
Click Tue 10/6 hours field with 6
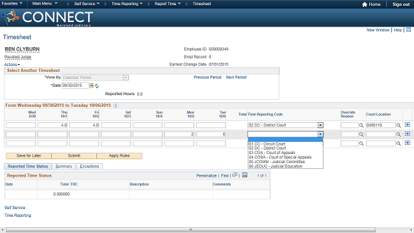tap(211, 134)
